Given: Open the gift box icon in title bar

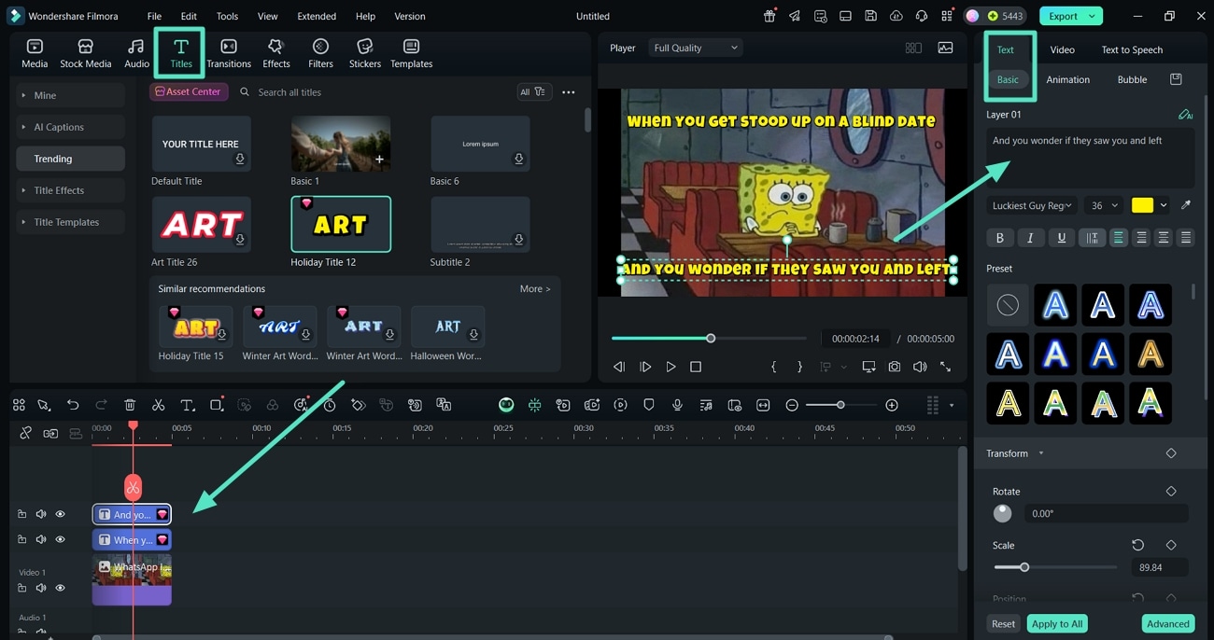Looking at the screenshot, I should pyautogui.click(x=769, y=16).
